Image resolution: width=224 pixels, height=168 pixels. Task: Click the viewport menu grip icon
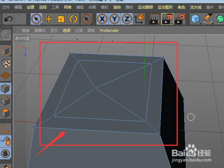[x=17, y=30]
